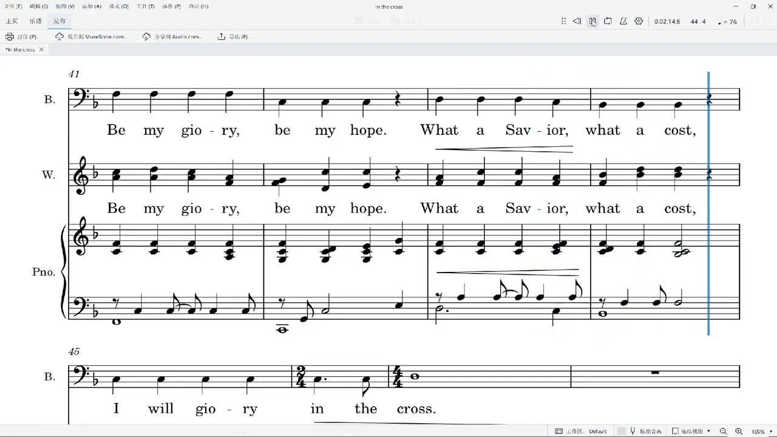Click the undo arrow
Image resolution: width=777 pixels, height=437 pixels.
755,21
